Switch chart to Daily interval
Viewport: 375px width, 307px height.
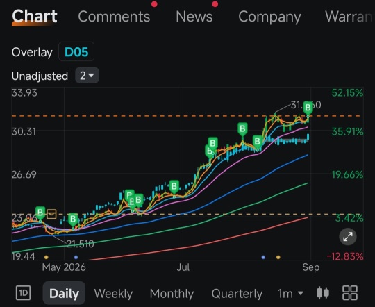coord(64,293)
